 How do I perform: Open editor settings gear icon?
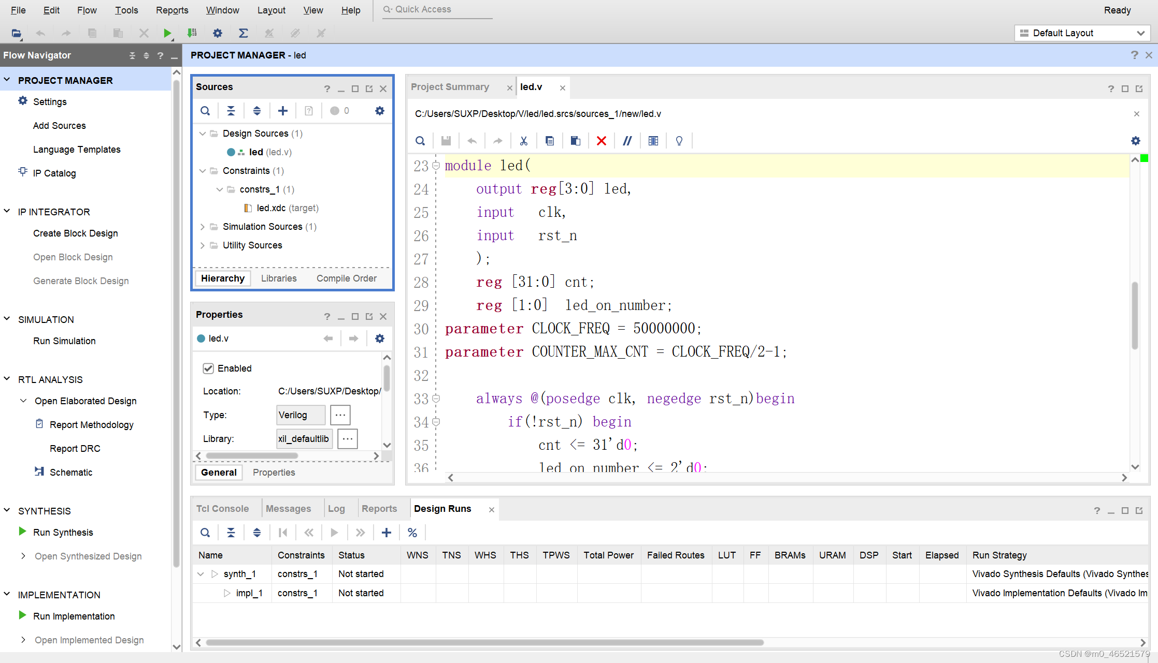tap(1135, 141)
